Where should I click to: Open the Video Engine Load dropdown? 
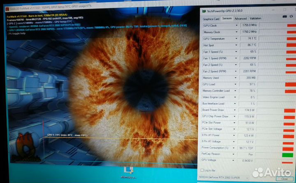[x=235, y=97]
